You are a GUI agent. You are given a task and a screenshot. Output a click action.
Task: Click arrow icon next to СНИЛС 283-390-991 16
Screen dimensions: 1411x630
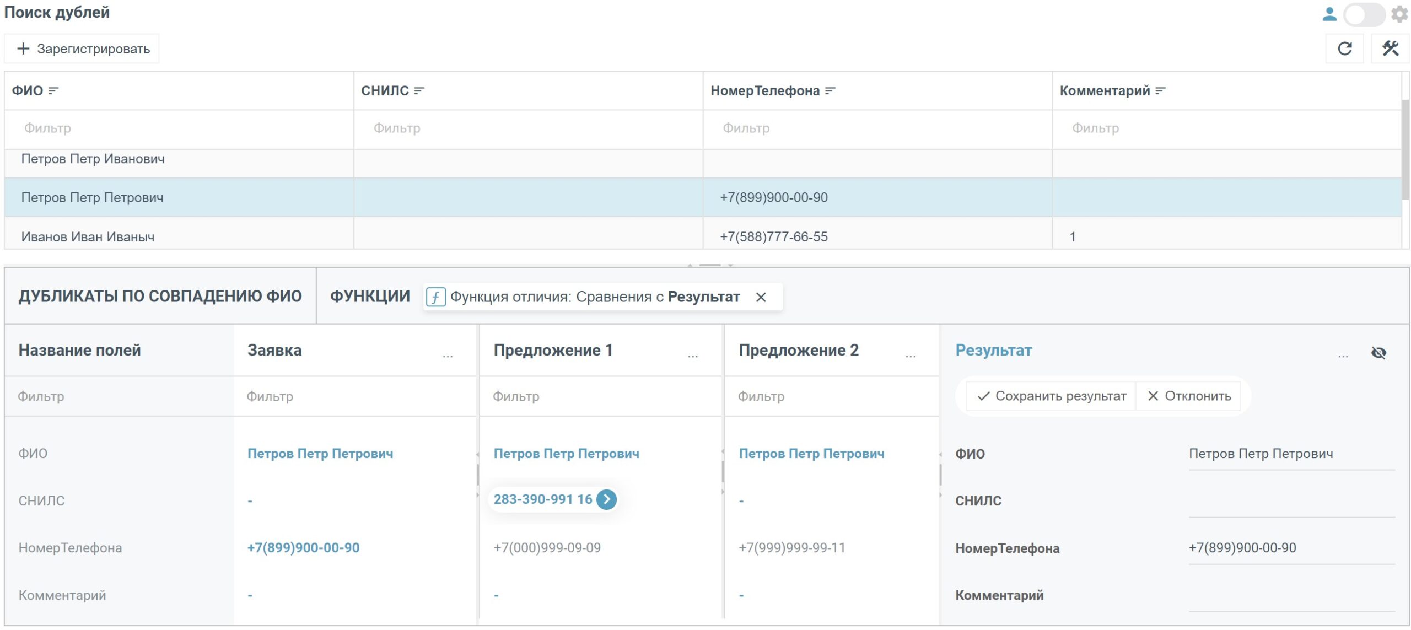pyautogui.click(x=606, y=499)
